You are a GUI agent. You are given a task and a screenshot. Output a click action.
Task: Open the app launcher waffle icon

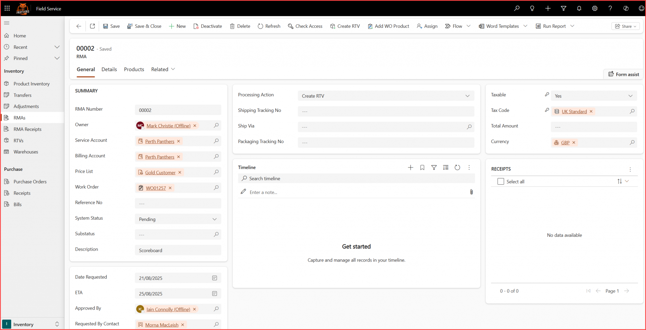pos(7,9)
